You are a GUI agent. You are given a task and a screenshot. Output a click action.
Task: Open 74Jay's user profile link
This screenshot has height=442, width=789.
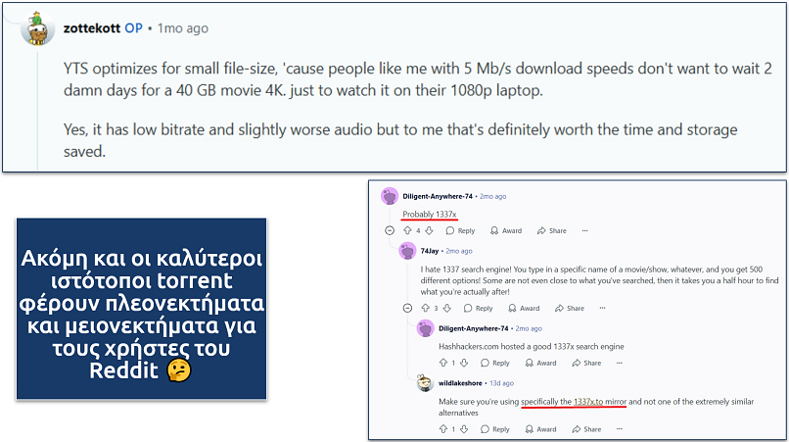433,251
